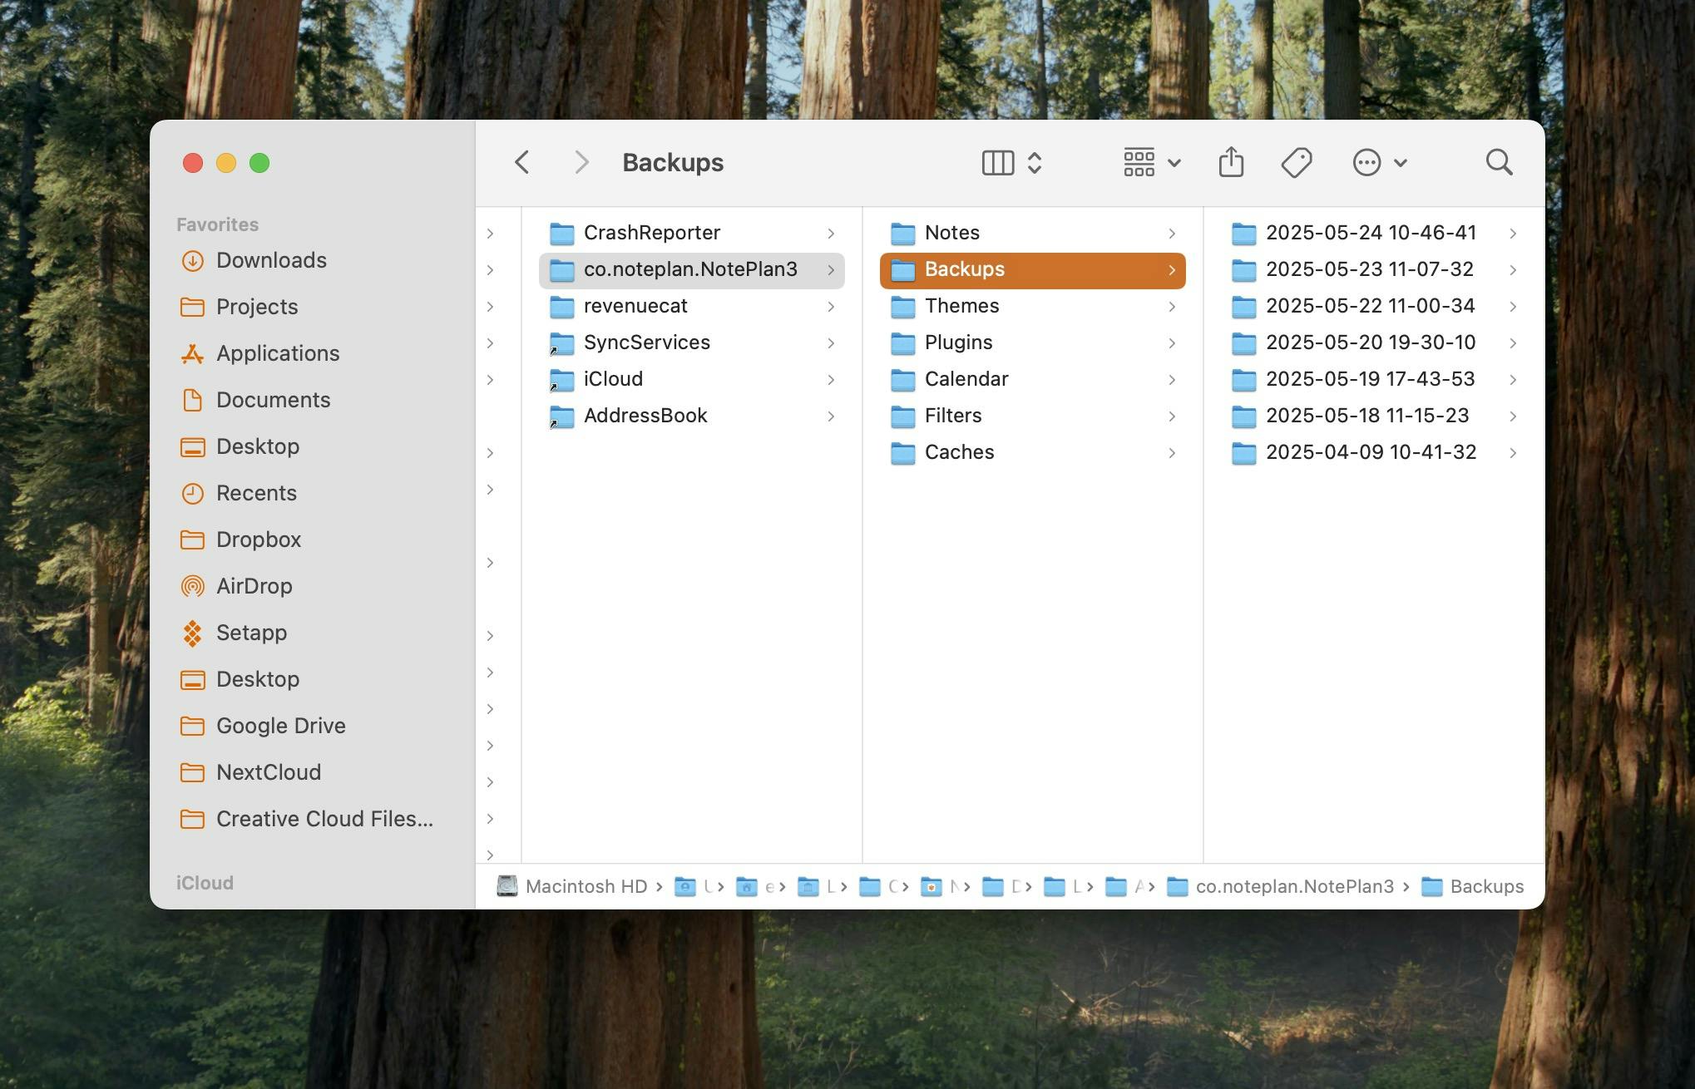Select the Notes folder
The image size is (1695, 1089).
(x=1032, y=233)
